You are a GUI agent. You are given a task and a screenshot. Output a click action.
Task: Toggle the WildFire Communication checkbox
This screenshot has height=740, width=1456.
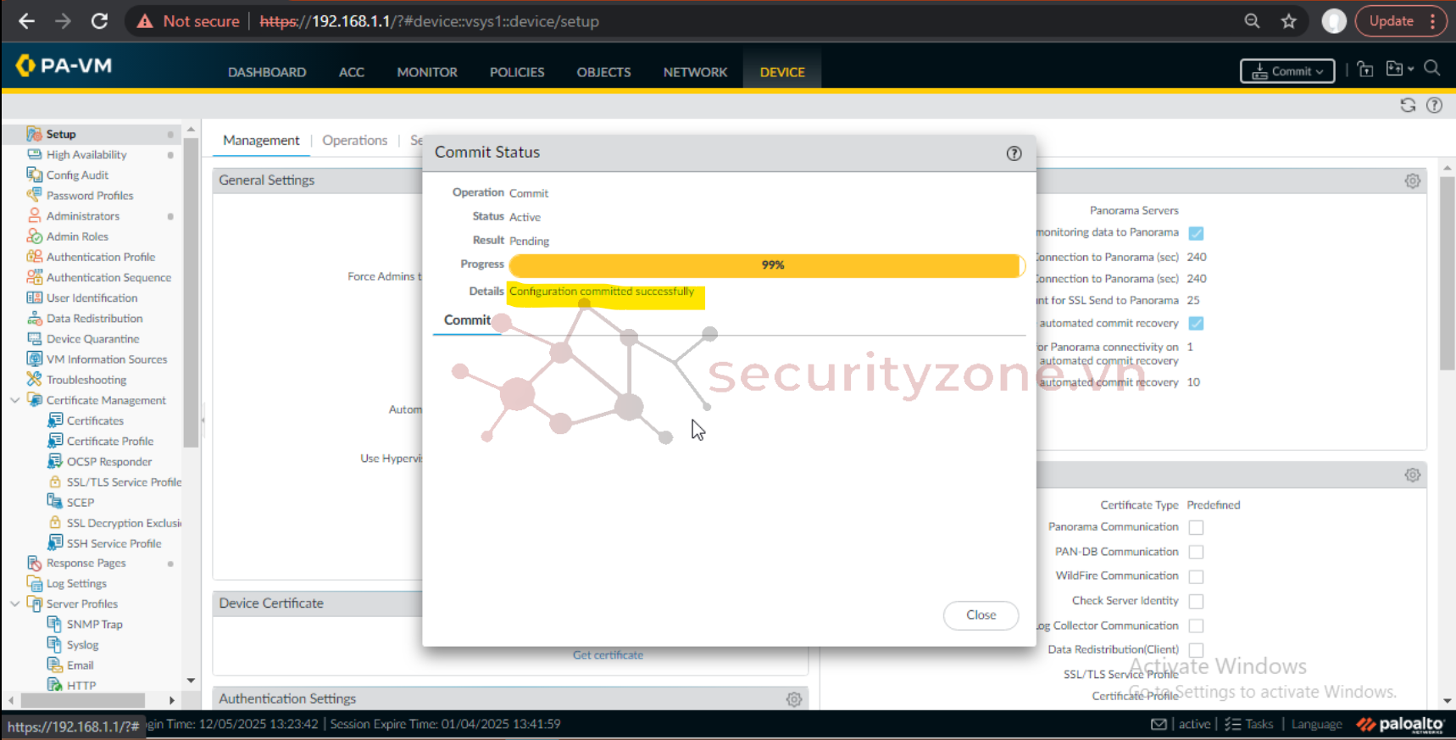tap(1196, 576)
